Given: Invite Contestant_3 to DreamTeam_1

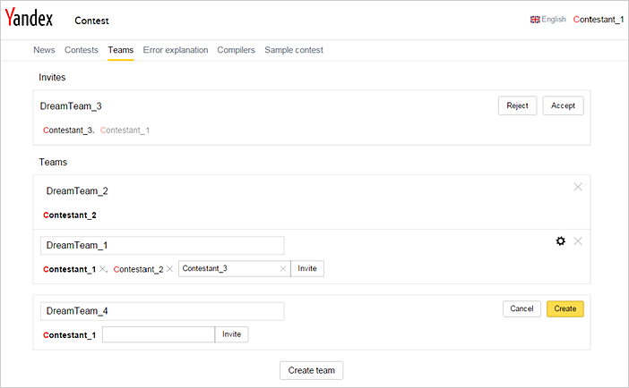Looking at the screenshot, I should [x=307, y=269].
